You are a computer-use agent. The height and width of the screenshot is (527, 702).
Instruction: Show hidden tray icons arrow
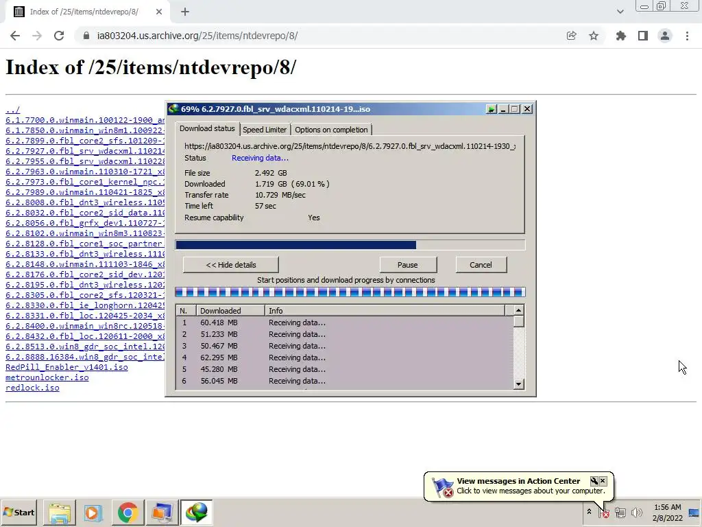[x=589, y=512]
